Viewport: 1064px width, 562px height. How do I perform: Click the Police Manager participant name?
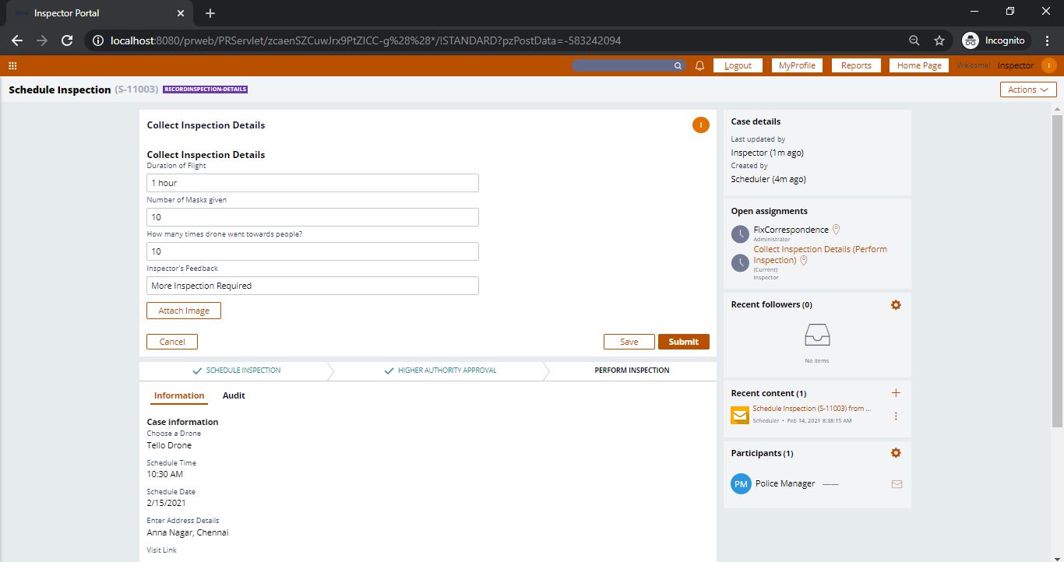[x=784, y=483]
